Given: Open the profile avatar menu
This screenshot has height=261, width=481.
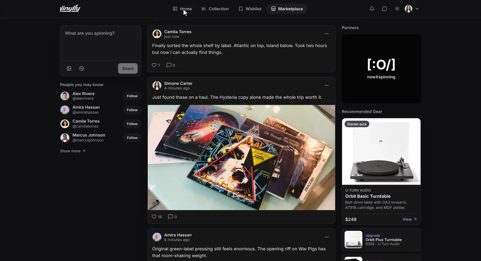Looking at the screenshot, I should pos(408,9).
